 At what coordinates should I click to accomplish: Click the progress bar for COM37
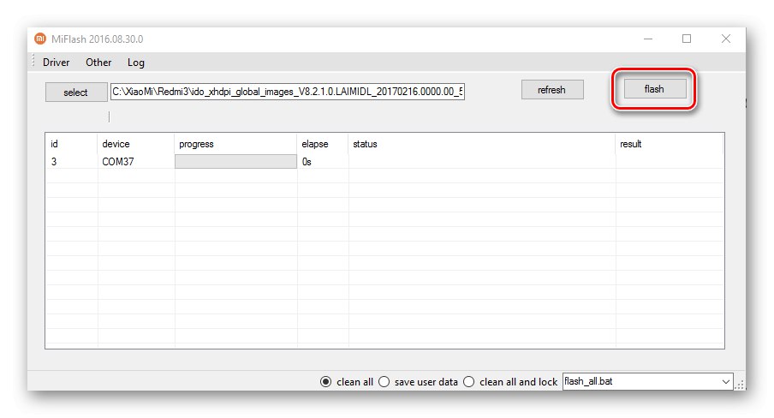click(235, 162)
